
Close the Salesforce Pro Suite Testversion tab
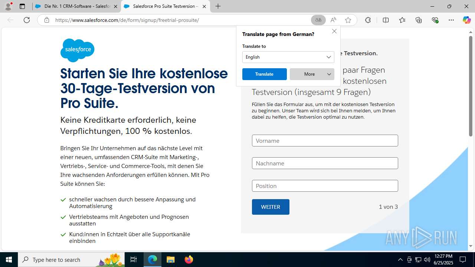pyautogui.click(x=204, y=6)
